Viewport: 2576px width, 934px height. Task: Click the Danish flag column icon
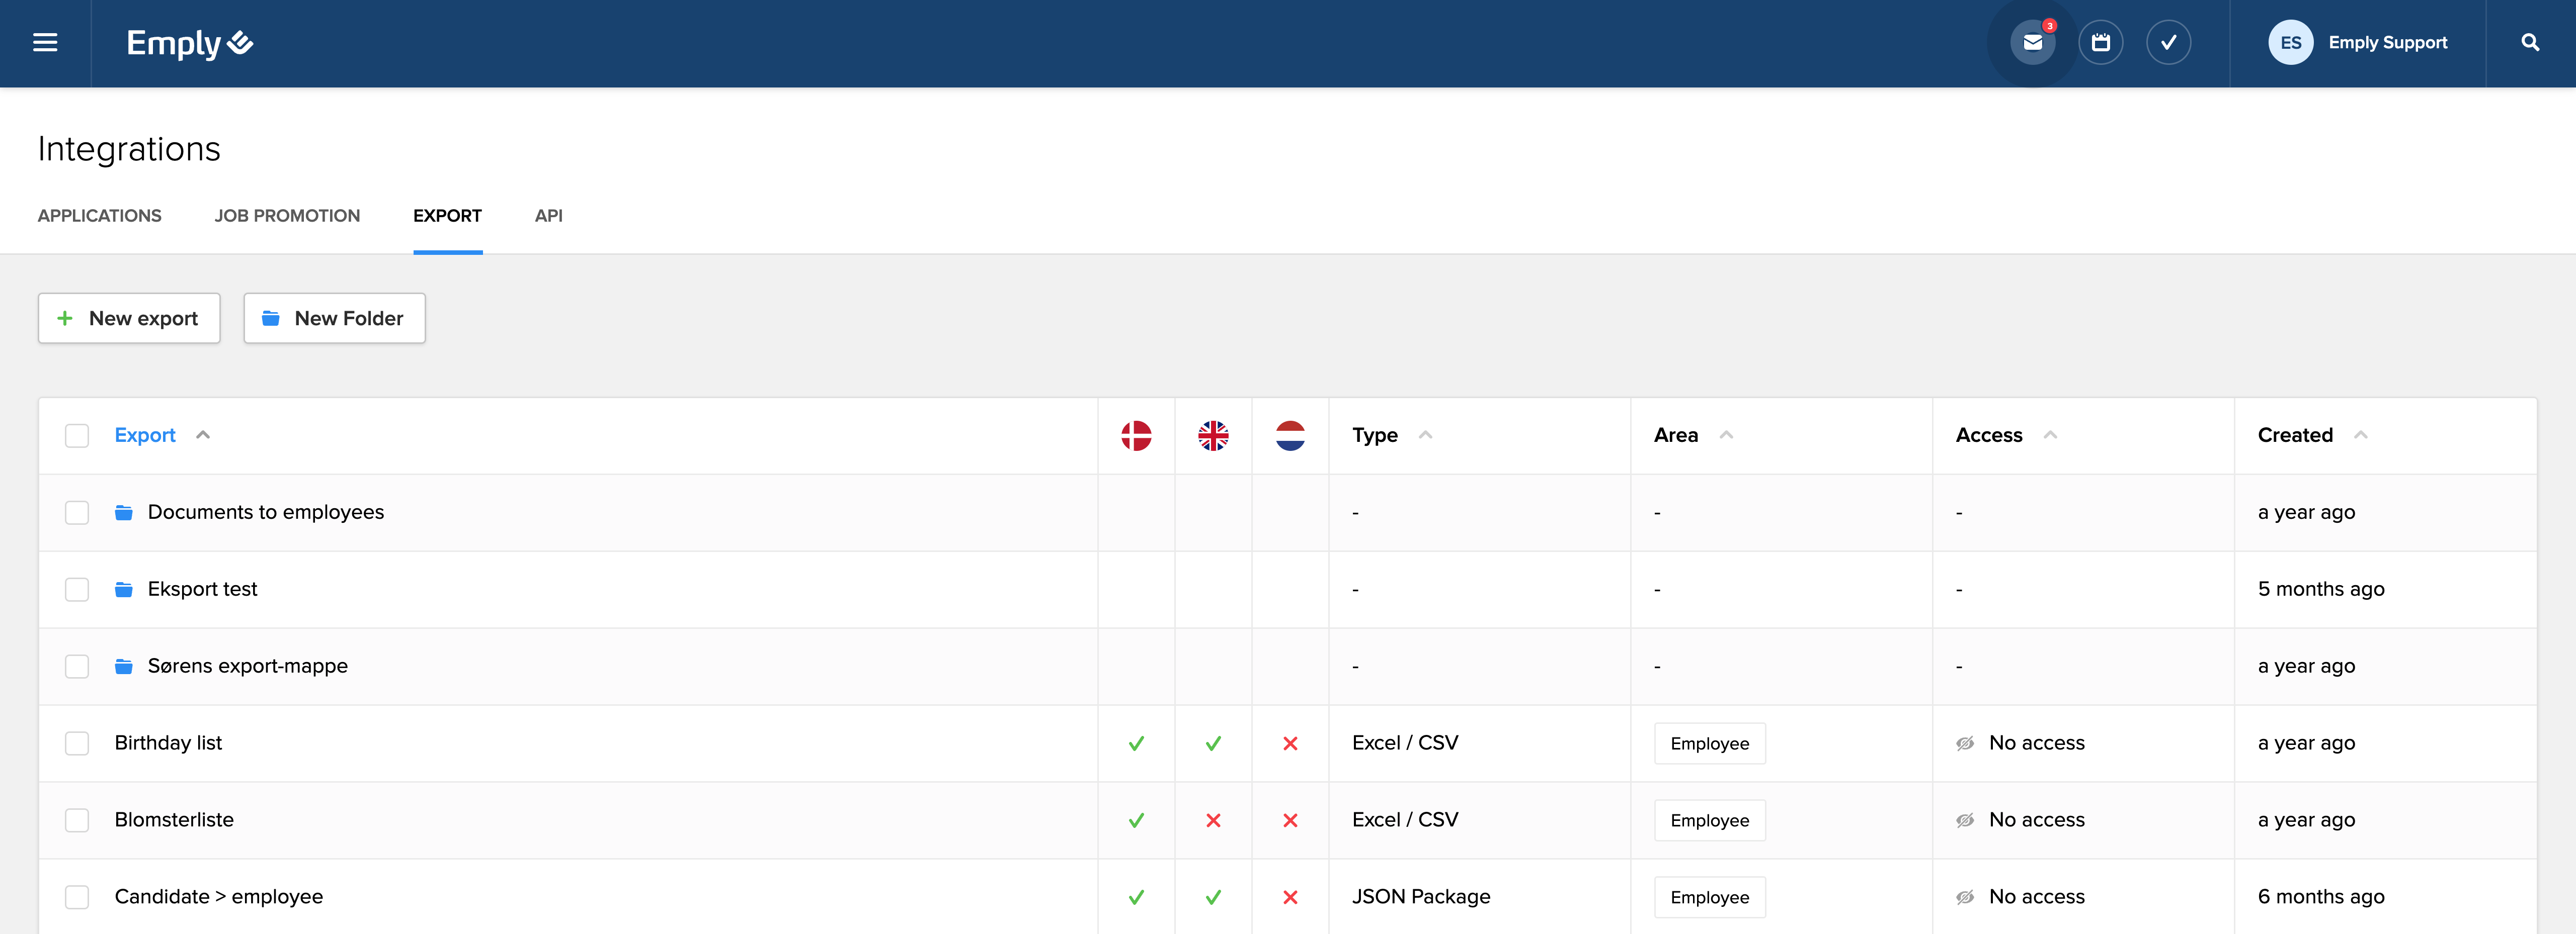pos(1136,435)
